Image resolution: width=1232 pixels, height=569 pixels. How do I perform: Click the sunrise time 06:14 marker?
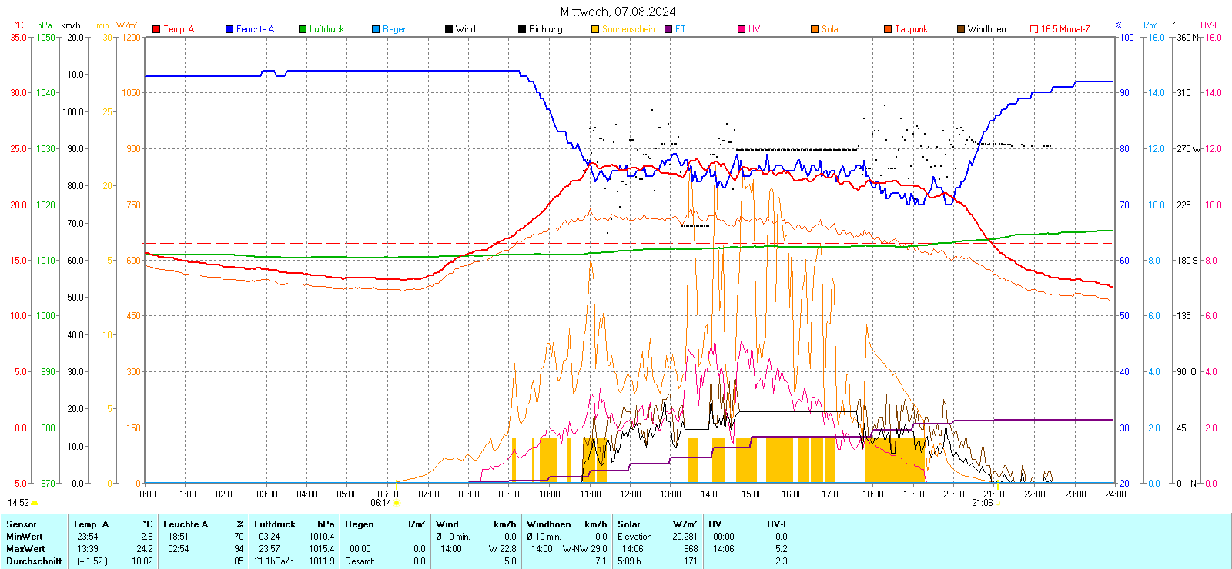pyautogui.click(x=381, y=503)
